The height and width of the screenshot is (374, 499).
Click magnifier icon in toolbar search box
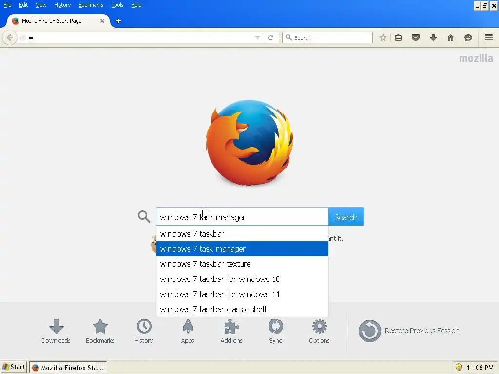(x=288, y=37)
